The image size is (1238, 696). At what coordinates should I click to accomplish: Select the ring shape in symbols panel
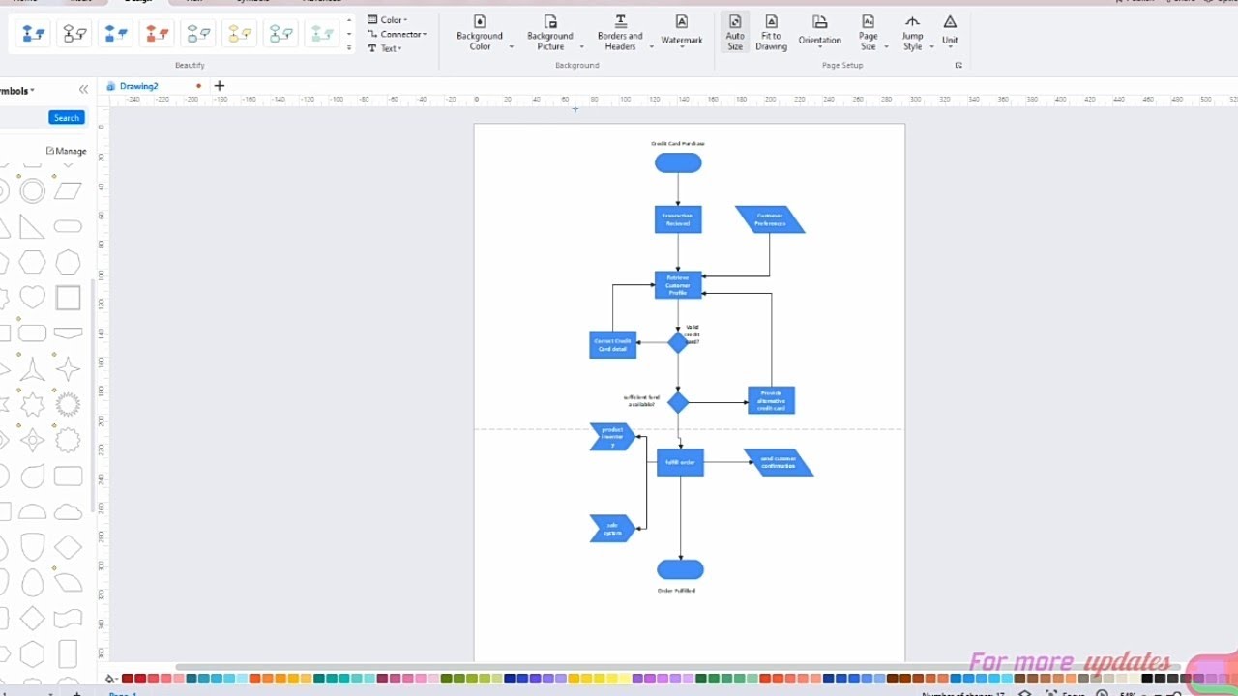(x=33, y=190)
